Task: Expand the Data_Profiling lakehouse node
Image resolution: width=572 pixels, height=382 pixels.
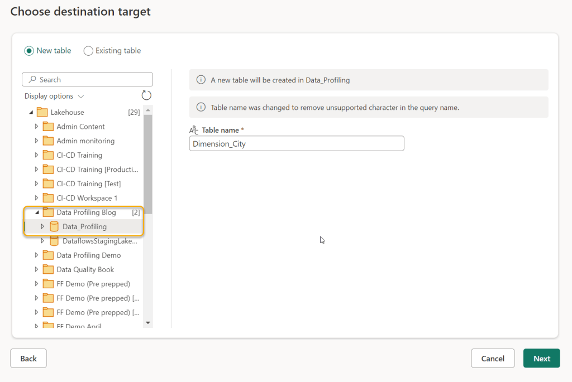Action: (42, 226)
